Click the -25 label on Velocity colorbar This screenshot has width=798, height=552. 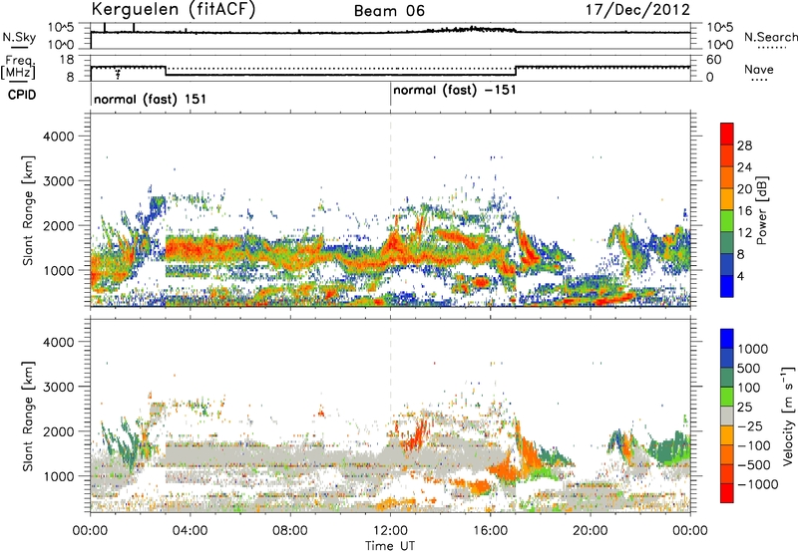(750, 425)
